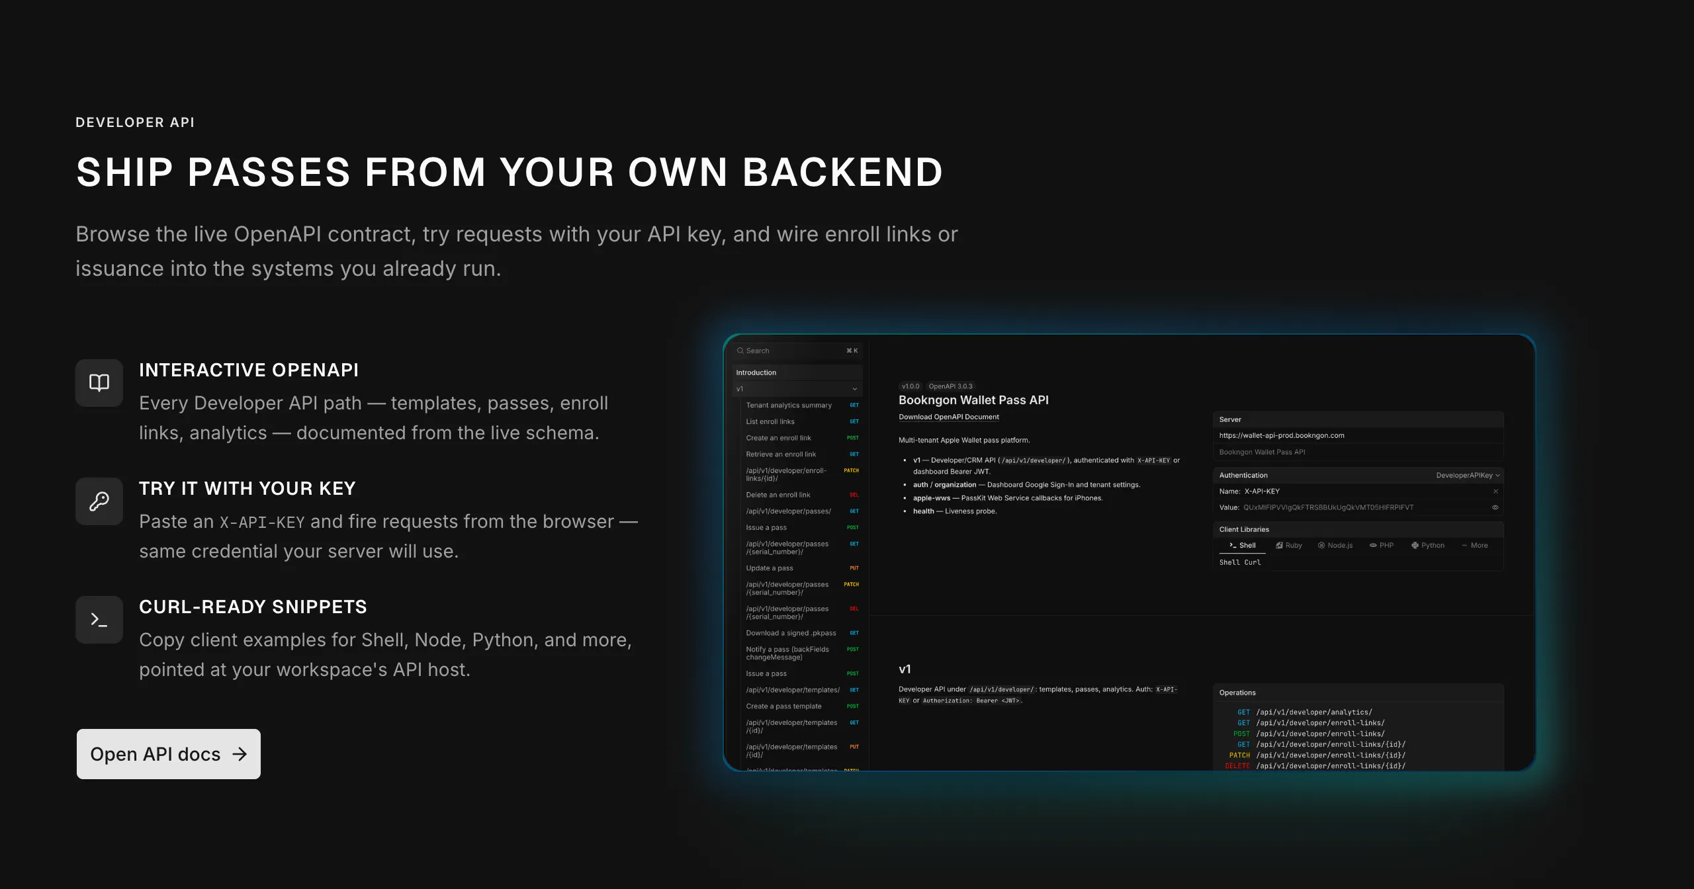The height and width of the screenshot is (889, 1694).
Task: Click the Ship Passes From Your Own Backend heading
Action: [x=510, y=172]
